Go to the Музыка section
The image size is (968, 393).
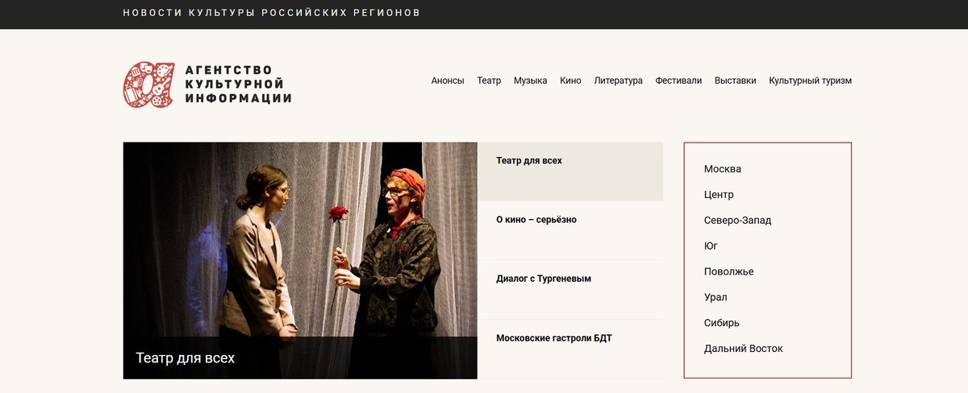530,81
